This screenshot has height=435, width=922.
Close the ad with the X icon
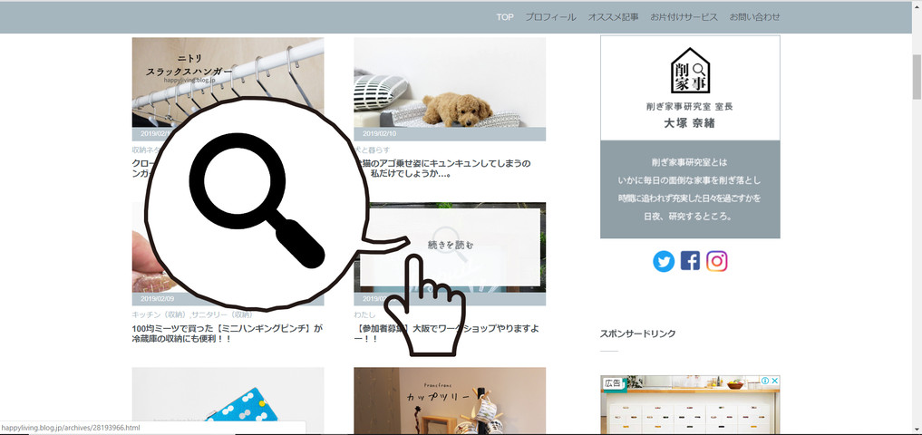(775, 381)
